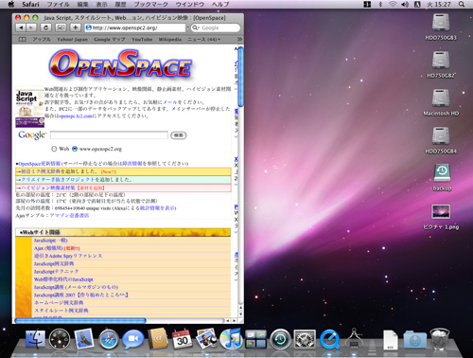Screen dimensions: 473x358
Task: Add a bookmark with the plus button
Action: [x=75, y=27]
